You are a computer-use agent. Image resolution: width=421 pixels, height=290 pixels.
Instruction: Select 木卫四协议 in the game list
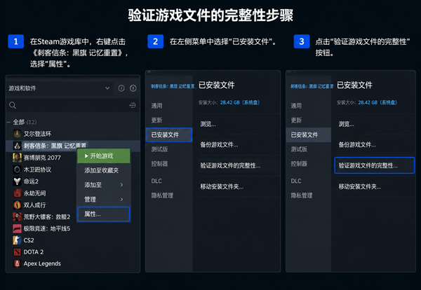click(37, 170)
